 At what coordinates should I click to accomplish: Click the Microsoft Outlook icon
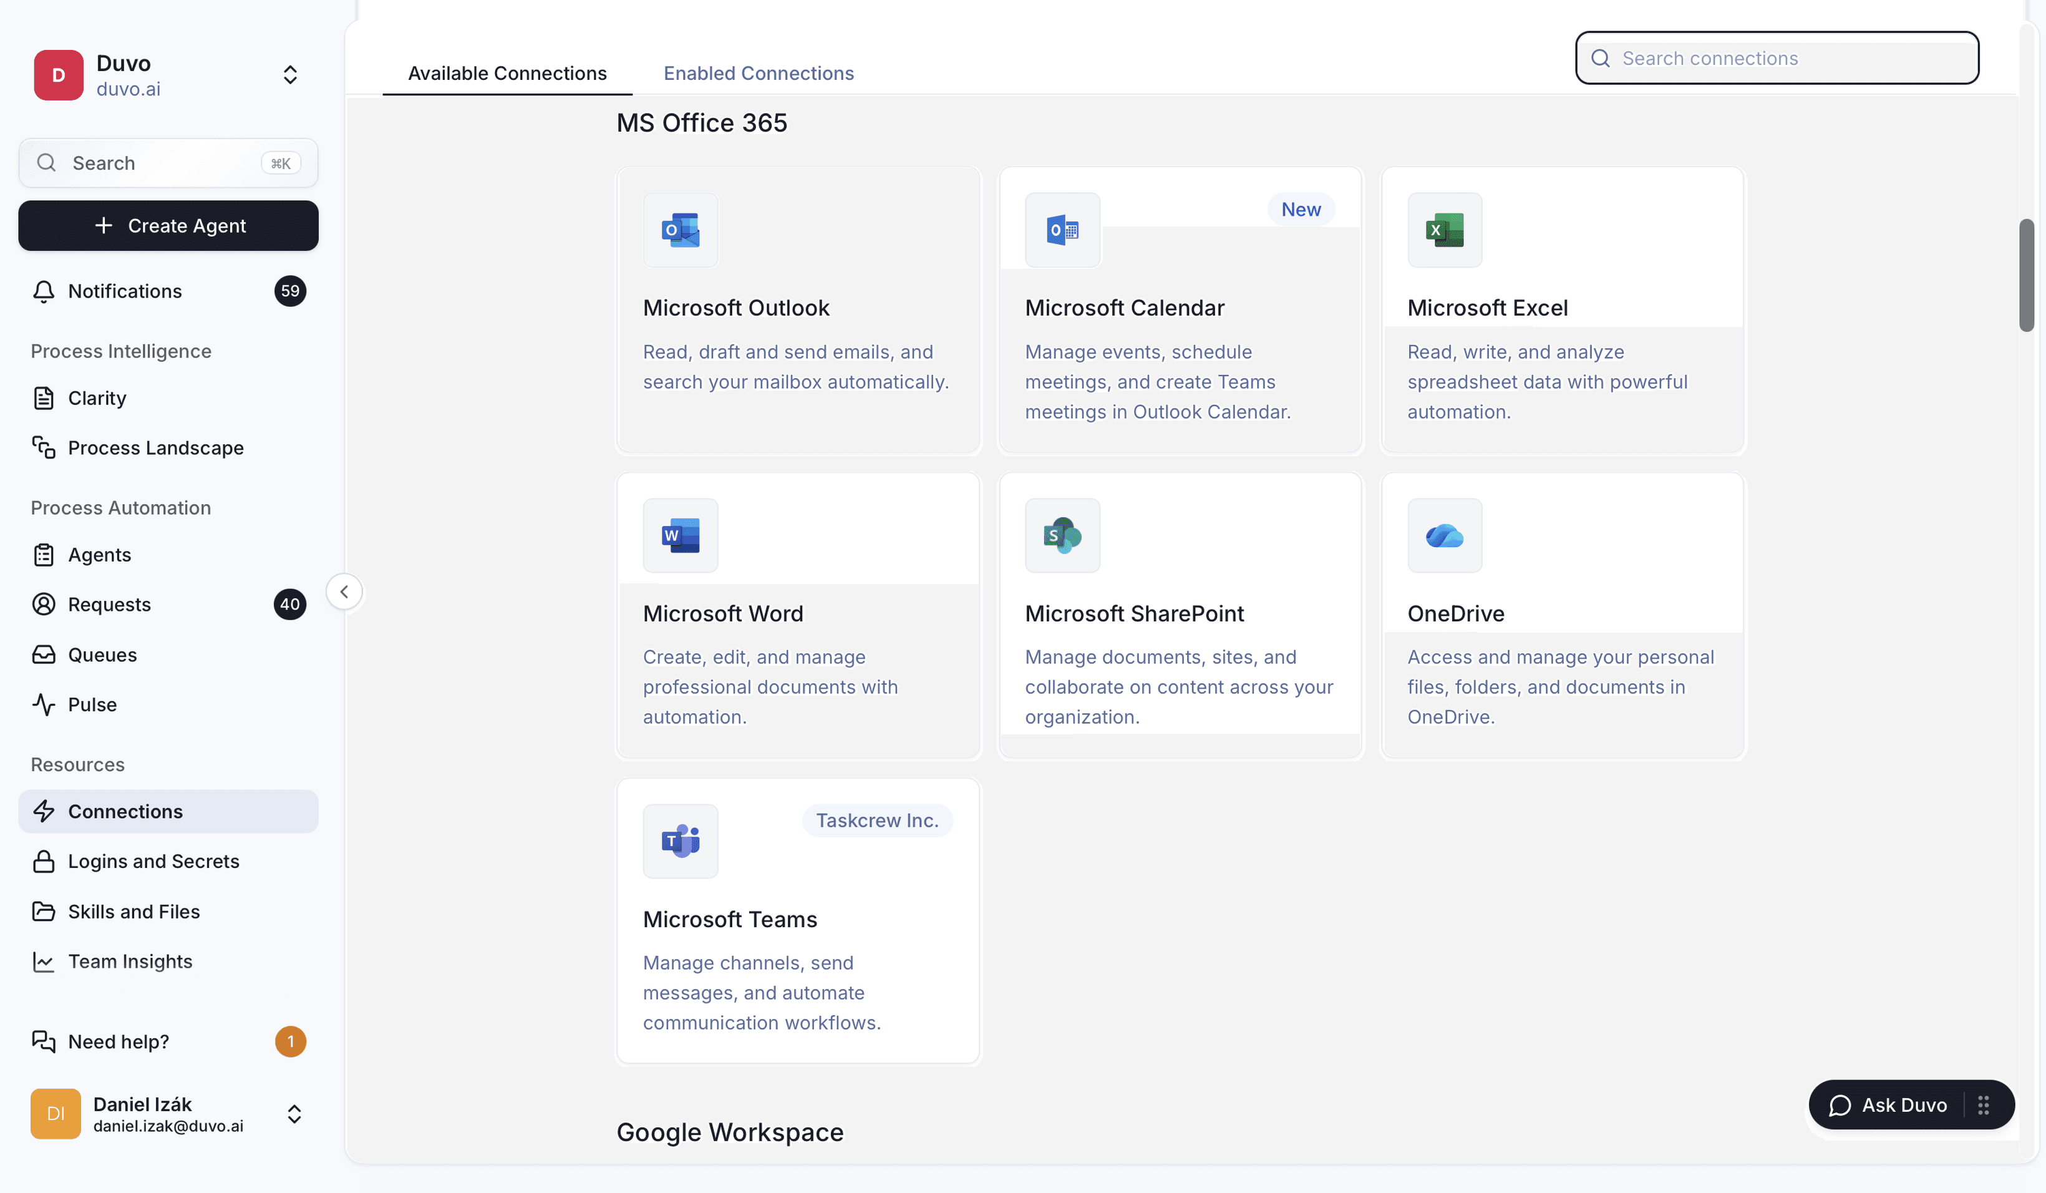(x=681, y=230)
